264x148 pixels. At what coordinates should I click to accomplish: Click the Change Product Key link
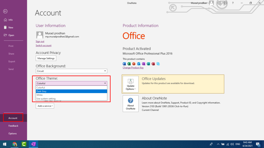coord(133,68)
